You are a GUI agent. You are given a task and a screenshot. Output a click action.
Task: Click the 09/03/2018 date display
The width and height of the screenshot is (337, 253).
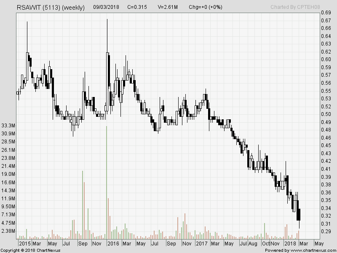point(106,7)
